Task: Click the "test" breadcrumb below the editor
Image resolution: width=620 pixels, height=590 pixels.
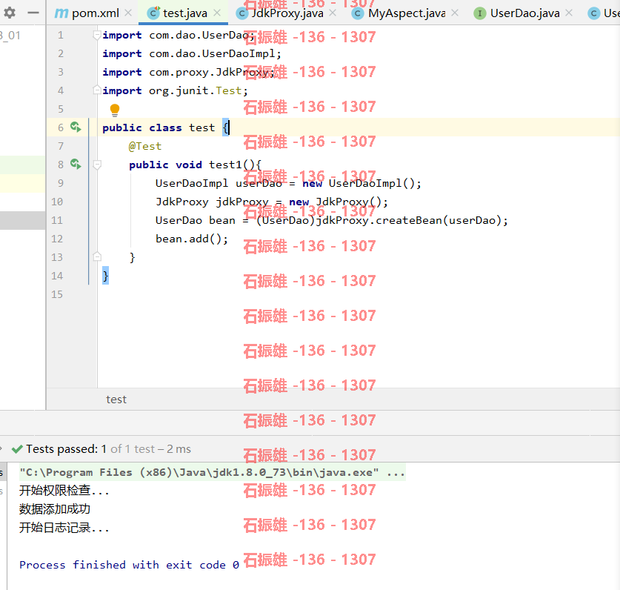Action: (x=116, y=400)
